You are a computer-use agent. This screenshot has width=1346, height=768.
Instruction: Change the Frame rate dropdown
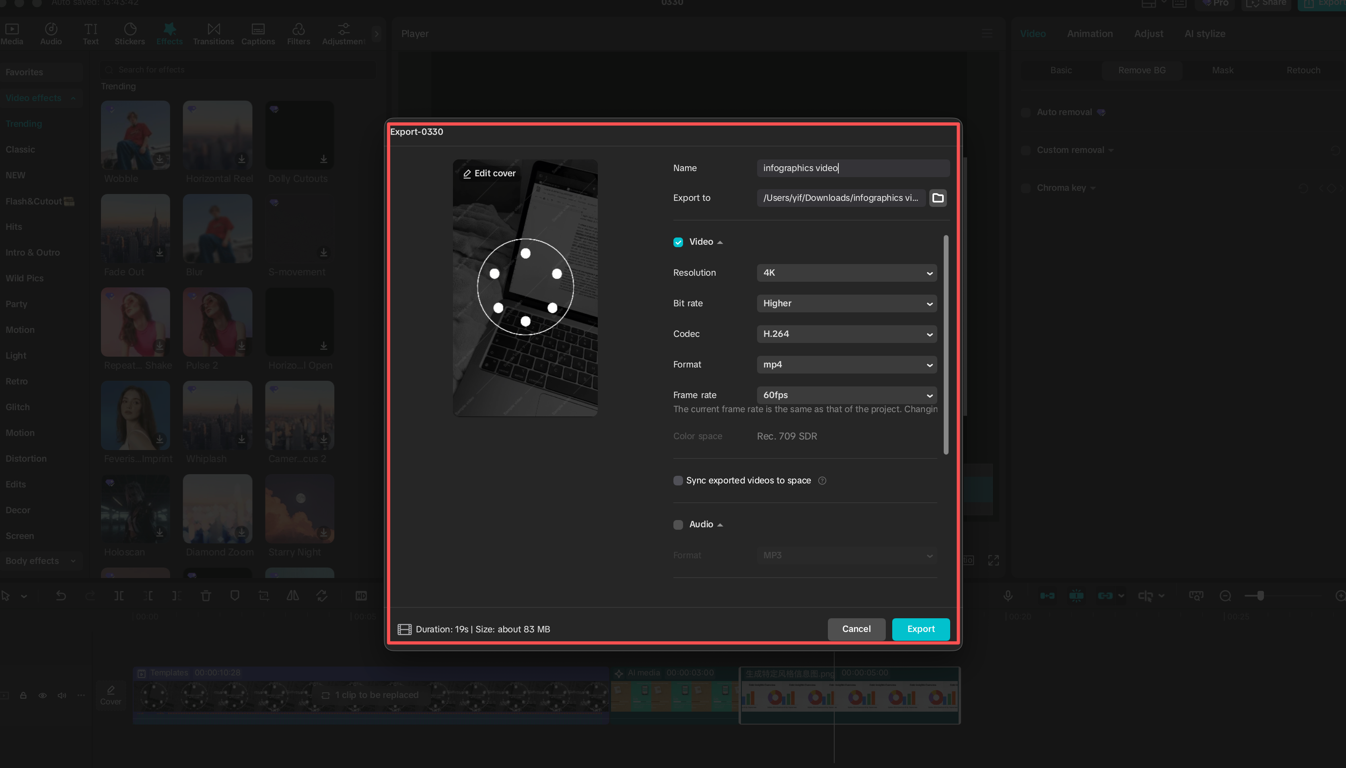845,394
